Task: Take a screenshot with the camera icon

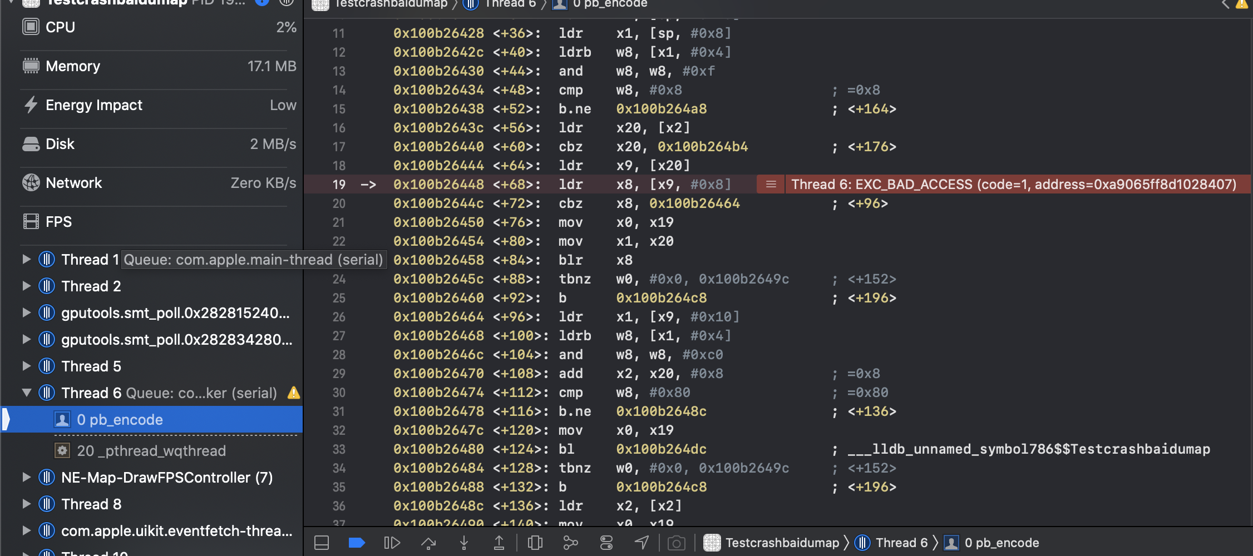Action: (x=677, y=542)
